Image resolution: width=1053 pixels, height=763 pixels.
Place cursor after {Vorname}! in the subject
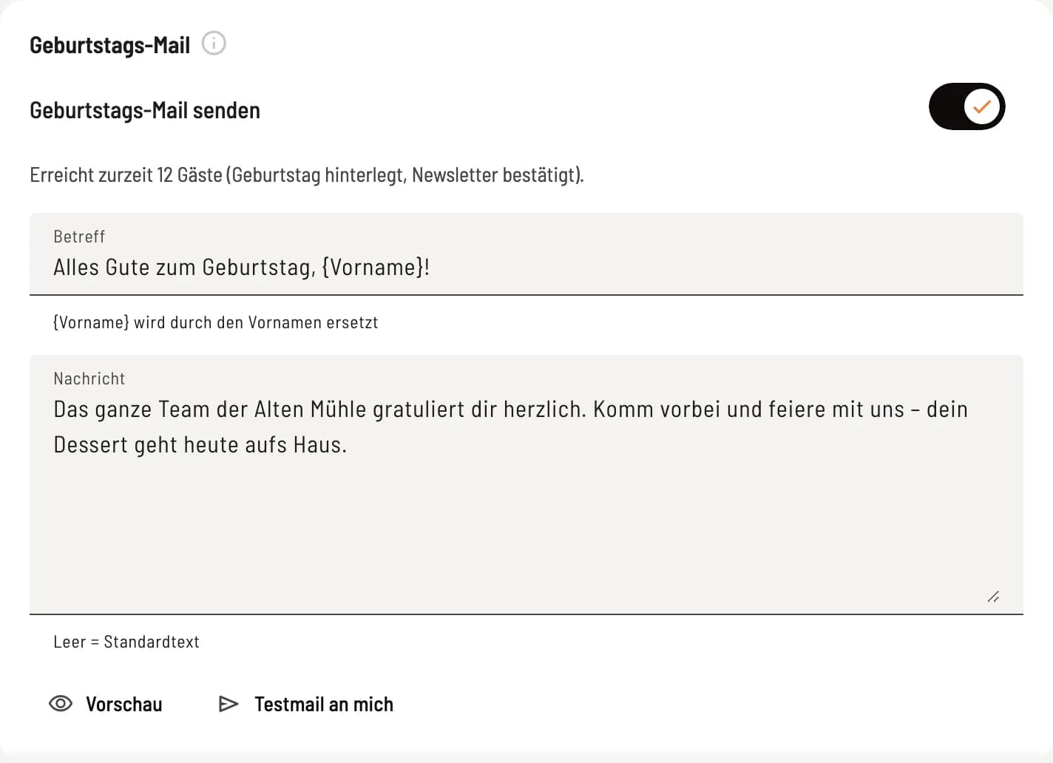(431, 267)
